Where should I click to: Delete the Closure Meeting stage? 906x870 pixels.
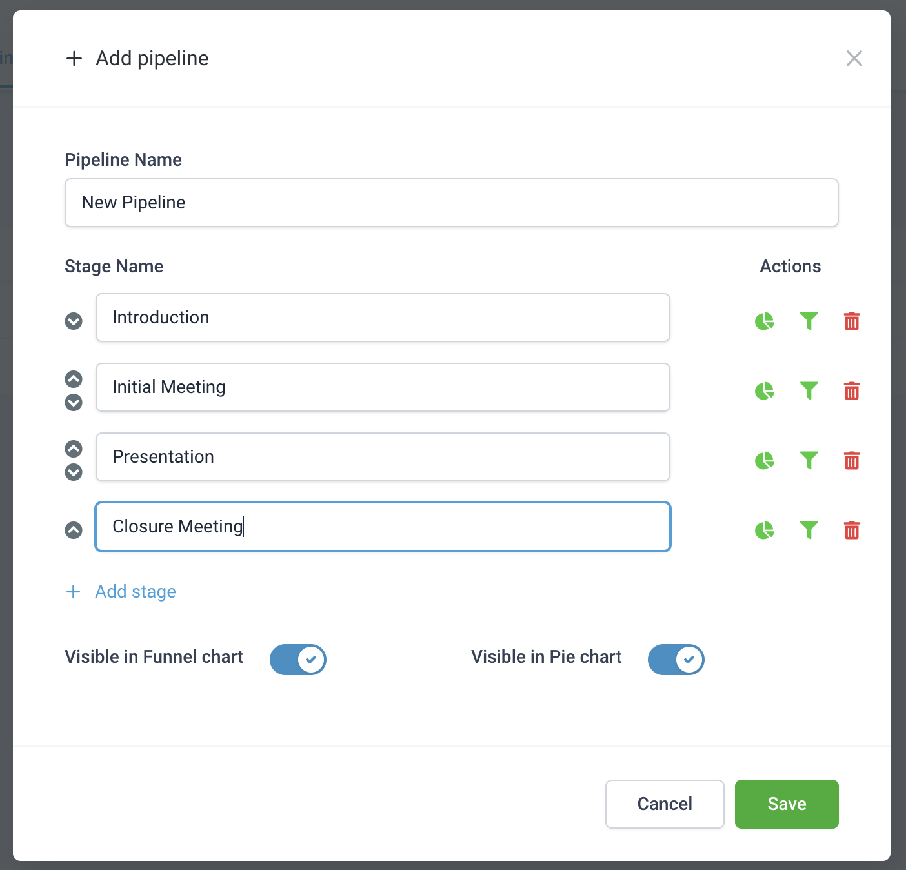click(x=852, y=530)
